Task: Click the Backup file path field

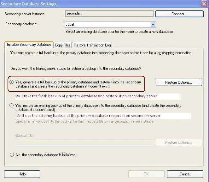Action: pyautogui.click(x=84, y=142)
